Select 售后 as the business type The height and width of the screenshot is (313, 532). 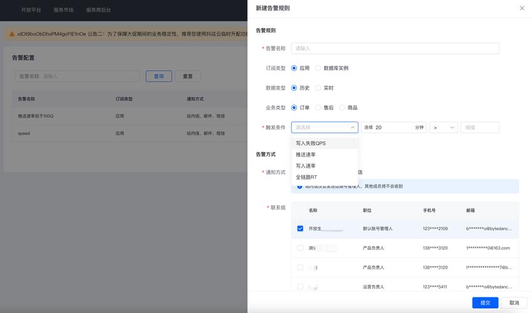tap(318, 108)
